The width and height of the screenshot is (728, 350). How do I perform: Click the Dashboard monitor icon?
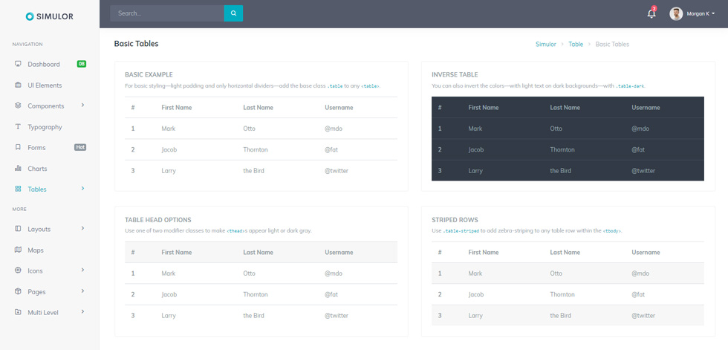tap(18, 64)
